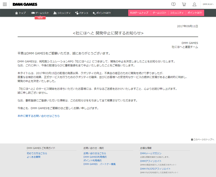Click the date 2017年09月11日
Image resolution: width=216 pixels, height=177 pixels.
[187, 26]
